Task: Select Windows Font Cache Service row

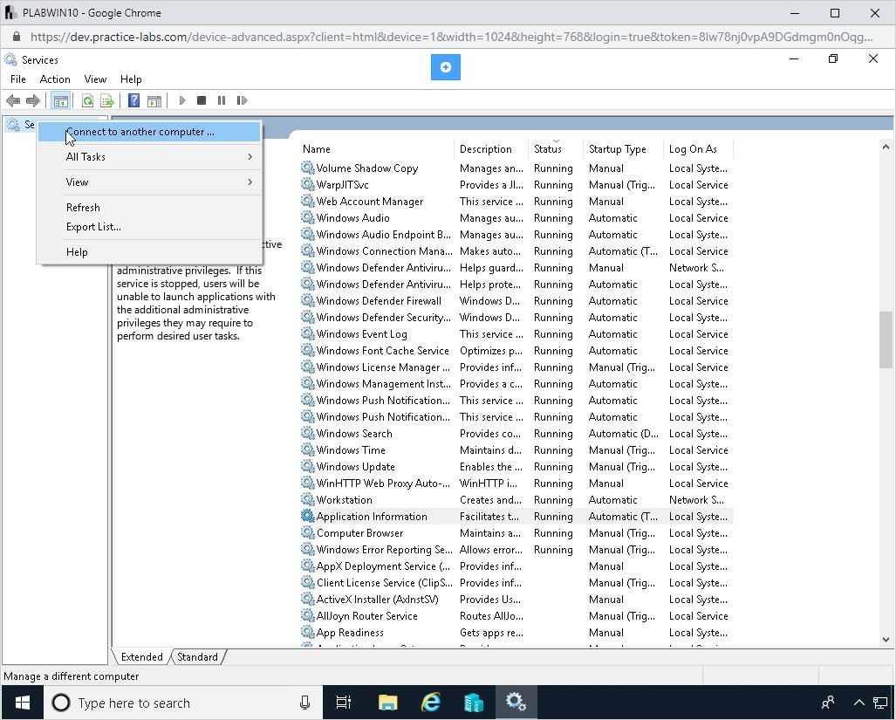Action: click(x=516, y=350)
